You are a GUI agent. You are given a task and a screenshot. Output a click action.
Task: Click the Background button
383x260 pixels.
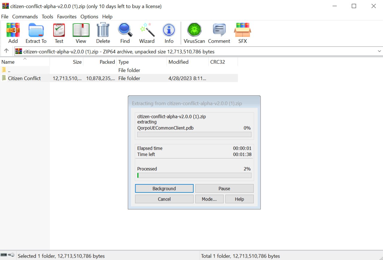click(164, 189)
